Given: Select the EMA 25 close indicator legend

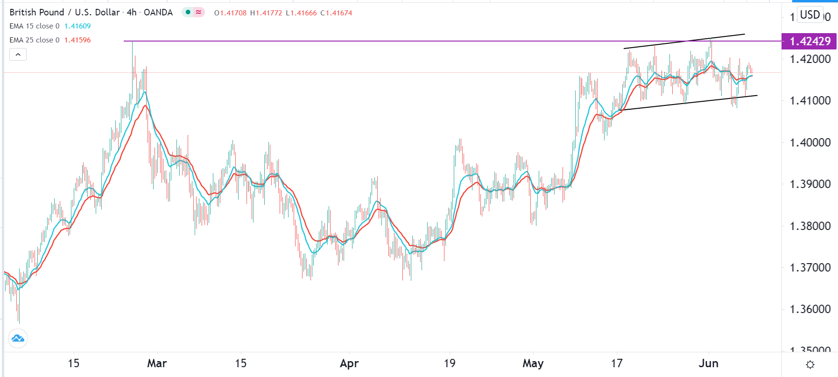Looking at the screenshot, I should [35, 40].
